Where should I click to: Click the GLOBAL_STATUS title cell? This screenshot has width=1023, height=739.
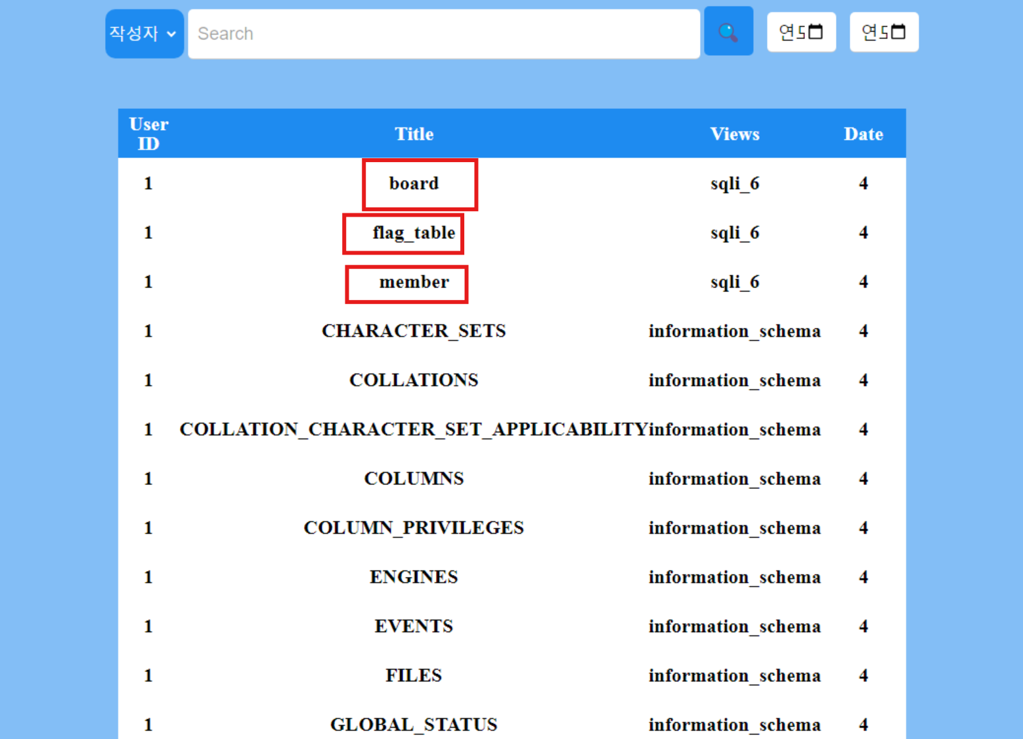[x=414, y=725]
